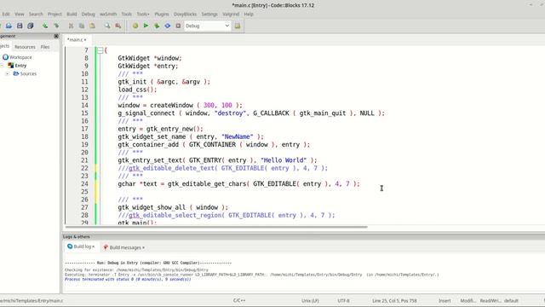
Task: Open the View menu
Action: 20,14
